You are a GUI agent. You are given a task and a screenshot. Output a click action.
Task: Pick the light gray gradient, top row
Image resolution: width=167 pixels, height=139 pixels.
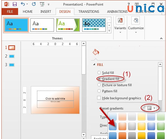(x=132, y=117)
